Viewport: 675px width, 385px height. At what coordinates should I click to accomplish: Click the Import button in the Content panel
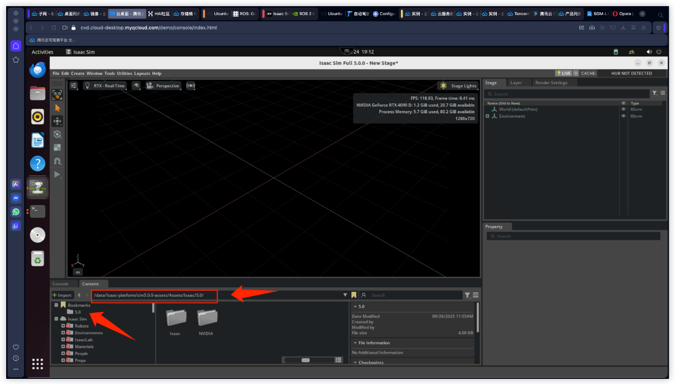point(62,295)
